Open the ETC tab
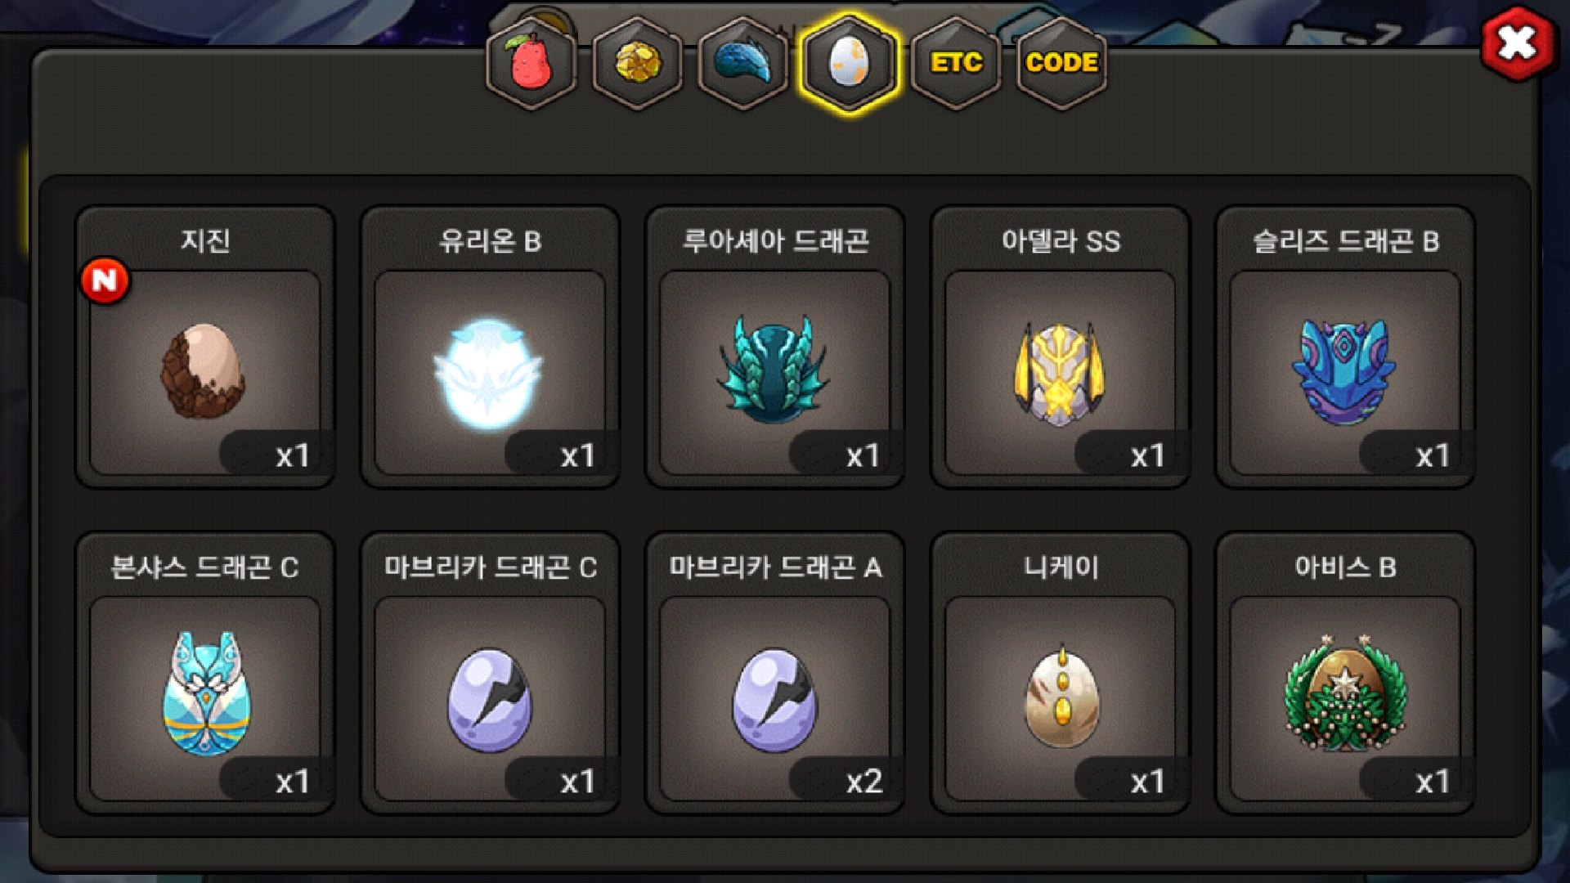Image resolution: width=1570 pixels, height=883 pixels. (956, 63)
